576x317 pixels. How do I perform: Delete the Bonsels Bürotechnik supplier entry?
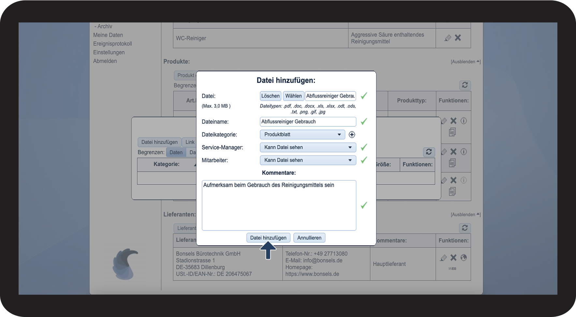coord(453,258)
